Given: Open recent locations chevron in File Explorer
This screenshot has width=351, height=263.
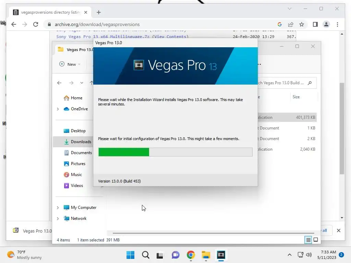Looking at the screenshot, I should coord(82,83).
